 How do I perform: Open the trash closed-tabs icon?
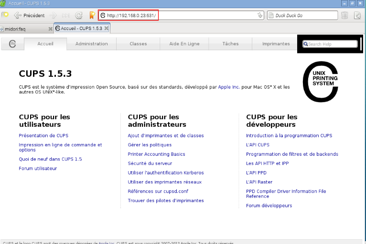point(344,15)
